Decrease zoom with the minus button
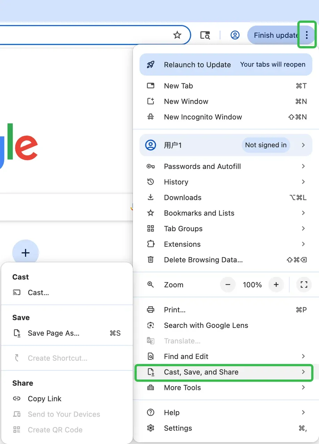 point(228,285)
